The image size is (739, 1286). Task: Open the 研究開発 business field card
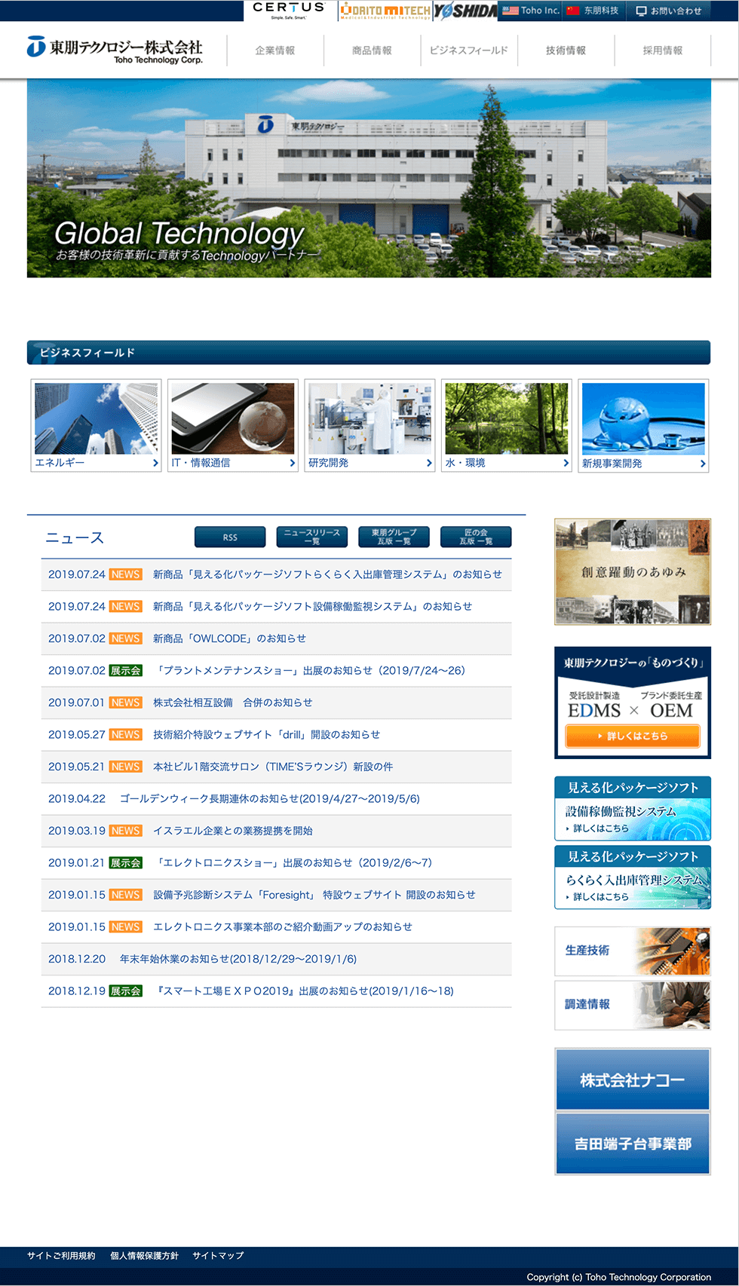(x=370, y=426)
